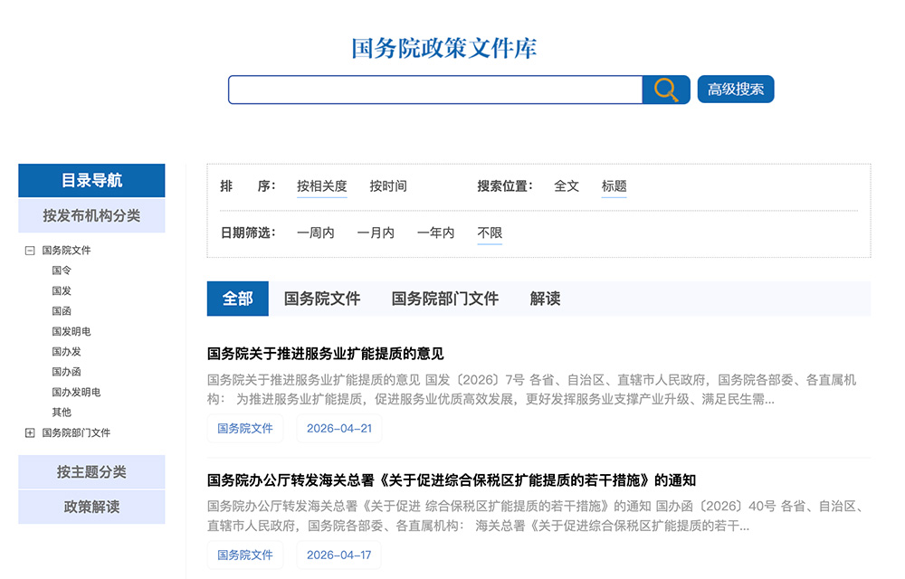
Task: Switch to the 全部 tab
Action: pos(238,299)
